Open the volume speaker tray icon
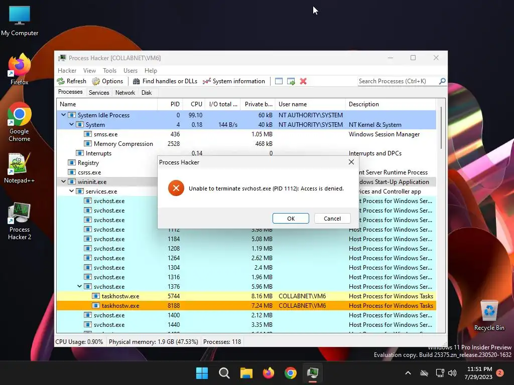 (452, 373)
